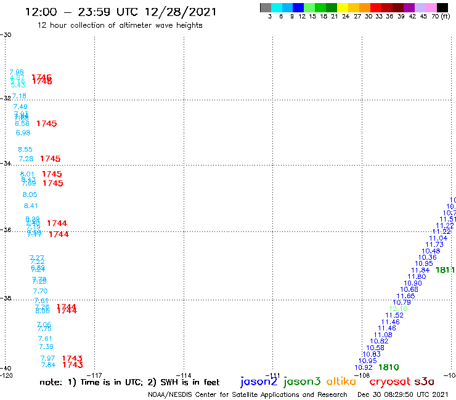Click the 'Dec 30 08:29:50 UTC 2021' timestamp
Image resolution: width=456 pixels, height=400 pixels.
click(x=403, y=394)
